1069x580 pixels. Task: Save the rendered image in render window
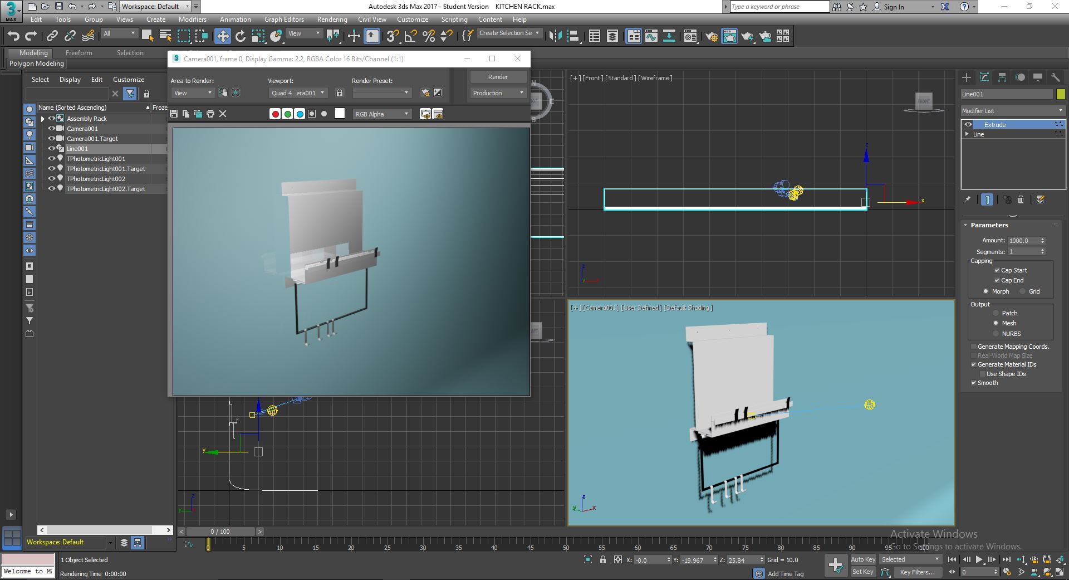point(174,114)
